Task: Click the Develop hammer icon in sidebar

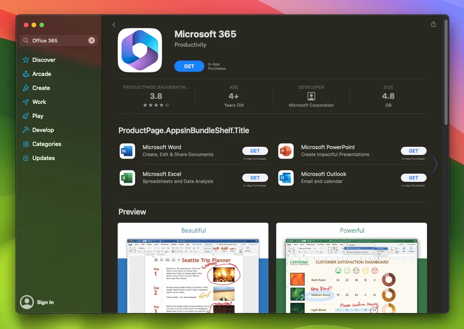Action: pyautogui.click(x=26, y=130)
